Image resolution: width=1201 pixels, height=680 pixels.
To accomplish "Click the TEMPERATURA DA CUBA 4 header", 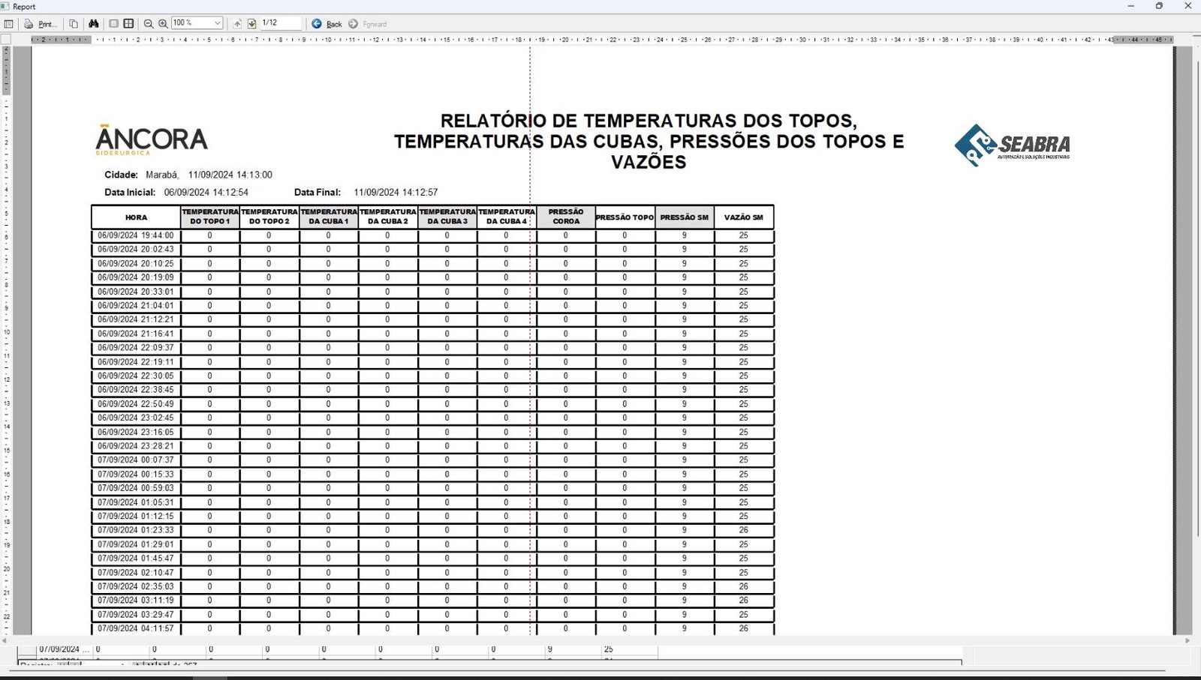I will [x=507, y=217].
